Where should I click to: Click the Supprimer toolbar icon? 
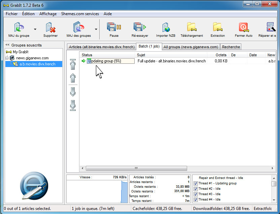[50, 27]
